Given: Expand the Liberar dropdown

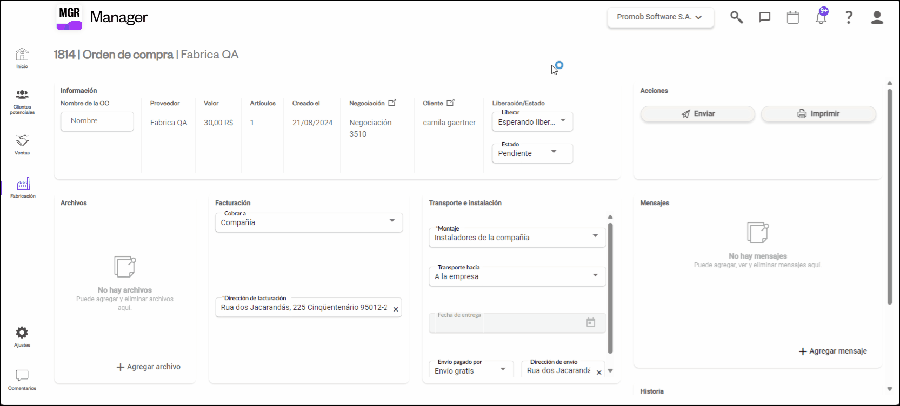Looking at the screenshot, I should (x=532, y=121).
